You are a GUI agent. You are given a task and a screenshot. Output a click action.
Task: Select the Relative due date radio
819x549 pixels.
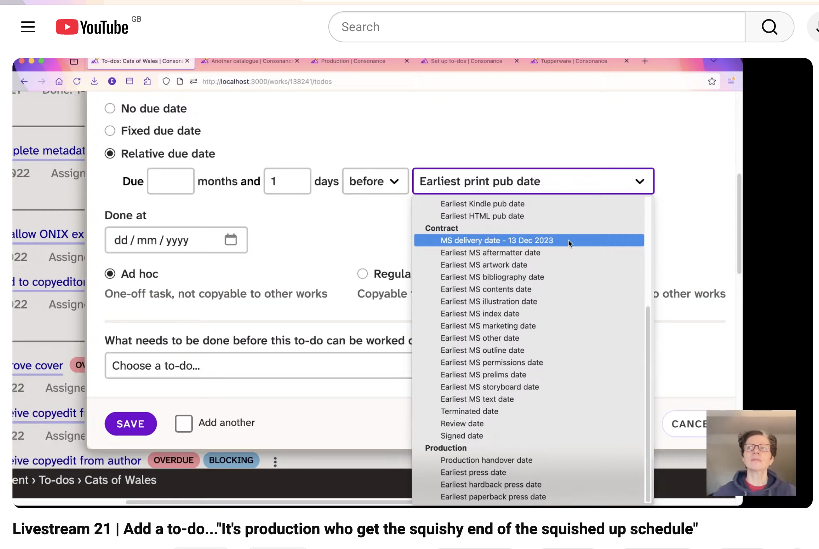[110, 154]
